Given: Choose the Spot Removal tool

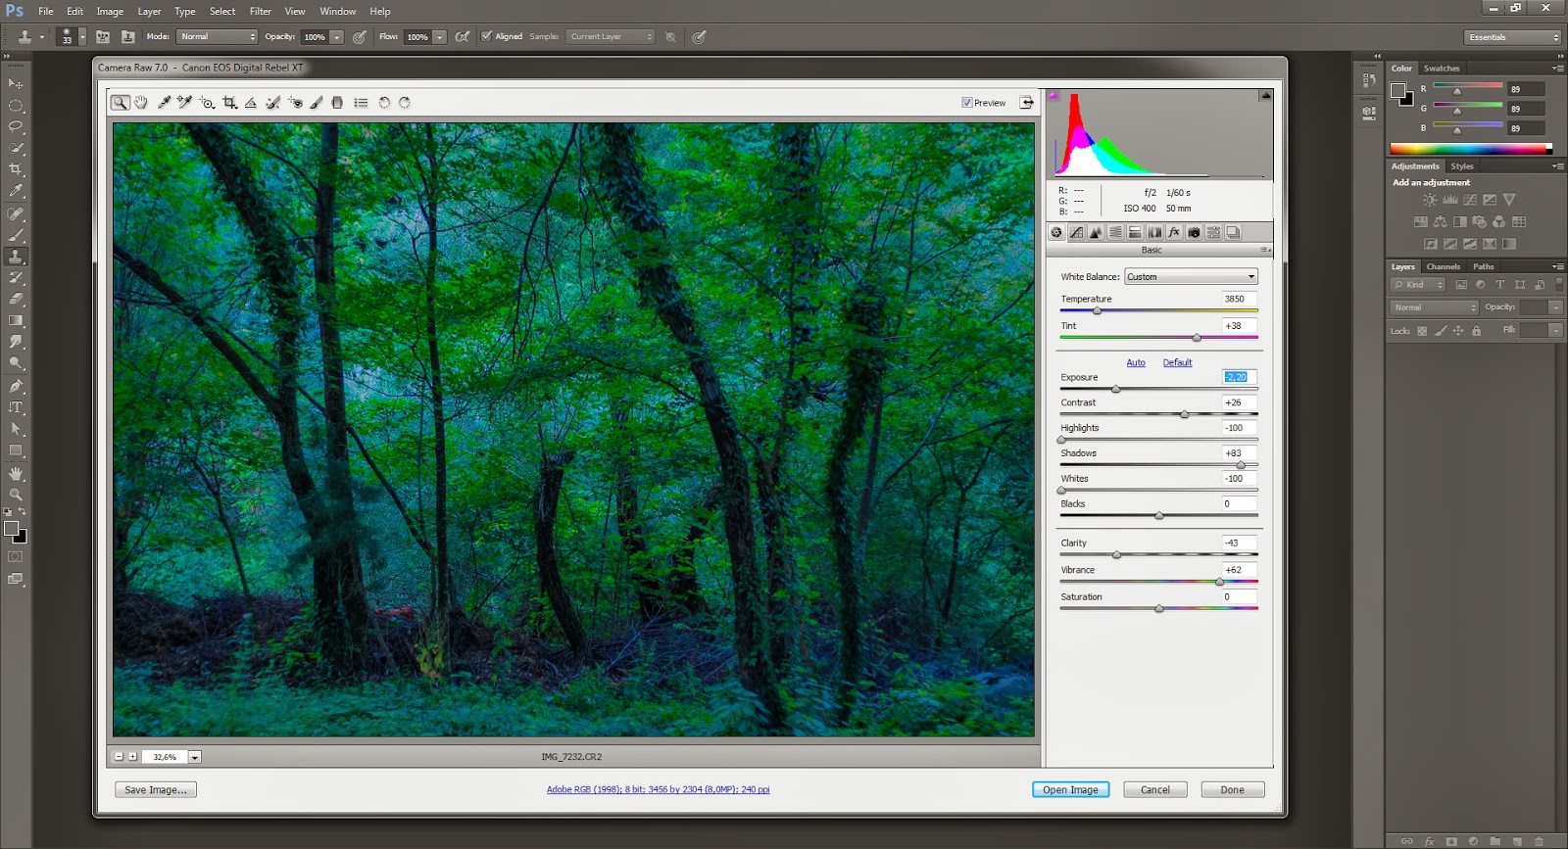Looking at the screenshot, I should pos(272,102).
